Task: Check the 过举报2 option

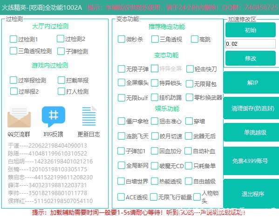Action: pyautogui.click(x=14, y=91)
